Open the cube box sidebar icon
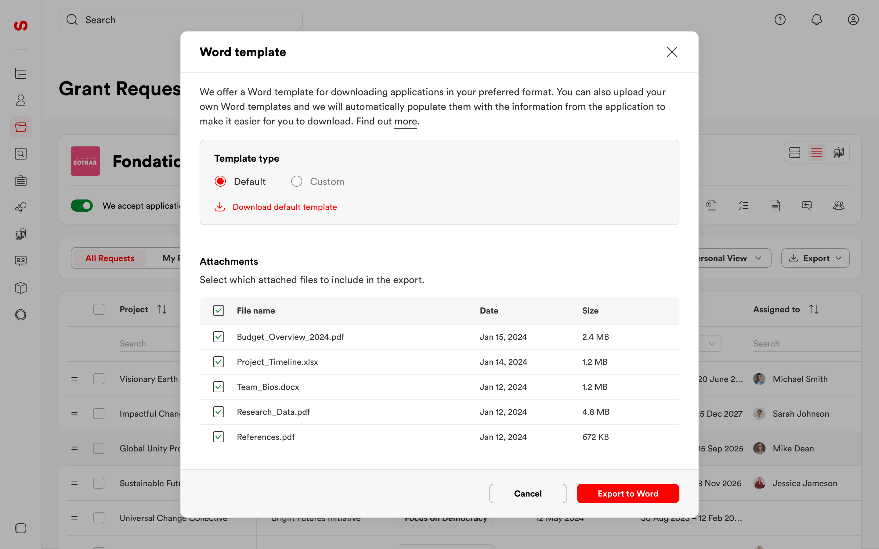This screenshot has height=549, width=879. 21,288
